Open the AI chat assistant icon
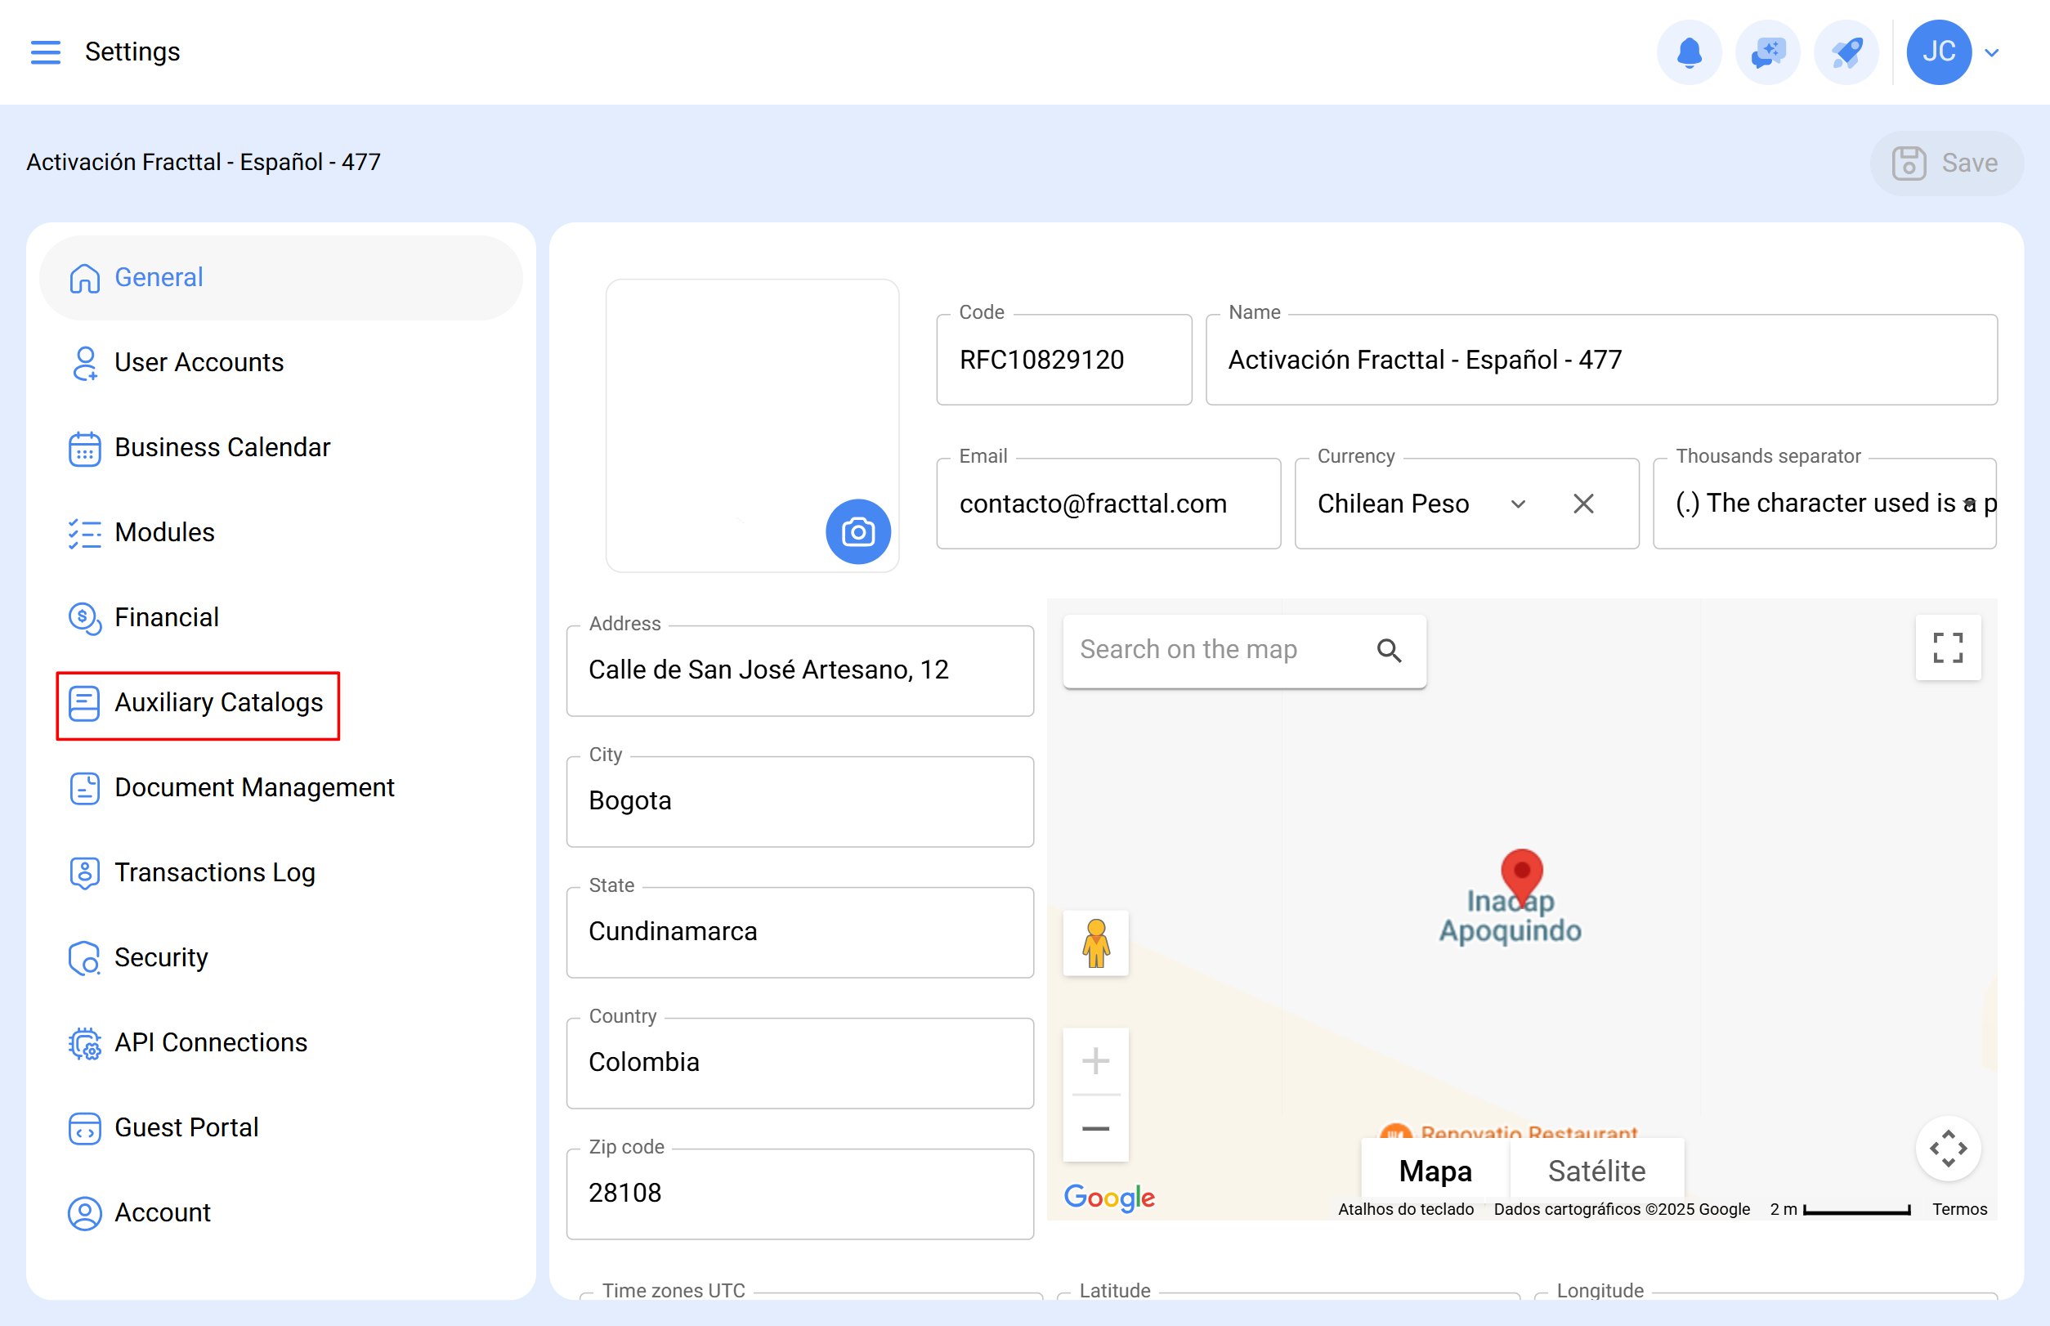This screenshot has width=2050, height=1326. pos(1766,52)
